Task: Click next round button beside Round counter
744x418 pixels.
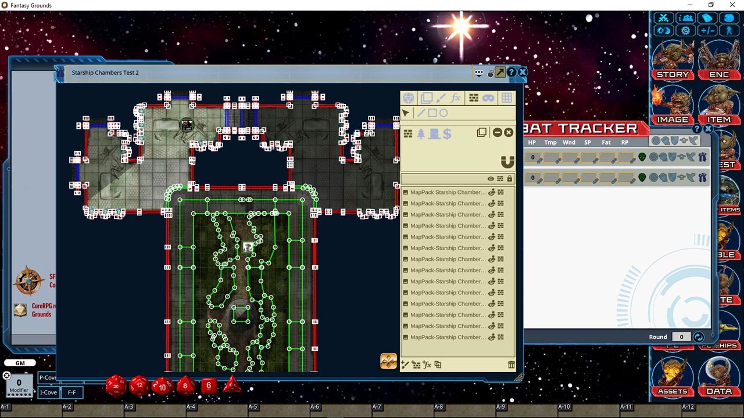Action: pyautogui.click(x=699, y=337)
